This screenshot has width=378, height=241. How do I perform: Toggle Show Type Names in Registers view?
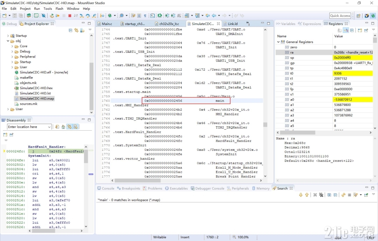[x=340, y=30]
